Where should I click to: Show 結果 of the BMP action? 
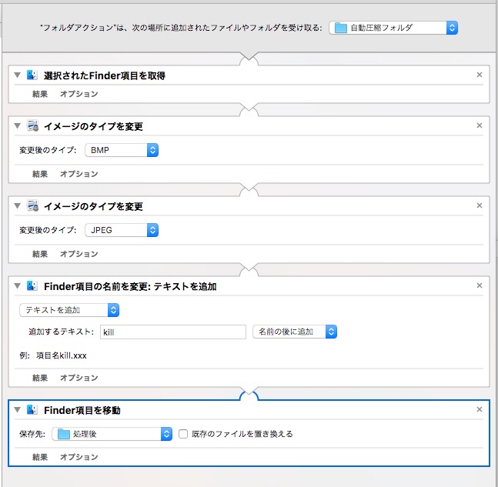pyautogui.click(x=40, y=174)
